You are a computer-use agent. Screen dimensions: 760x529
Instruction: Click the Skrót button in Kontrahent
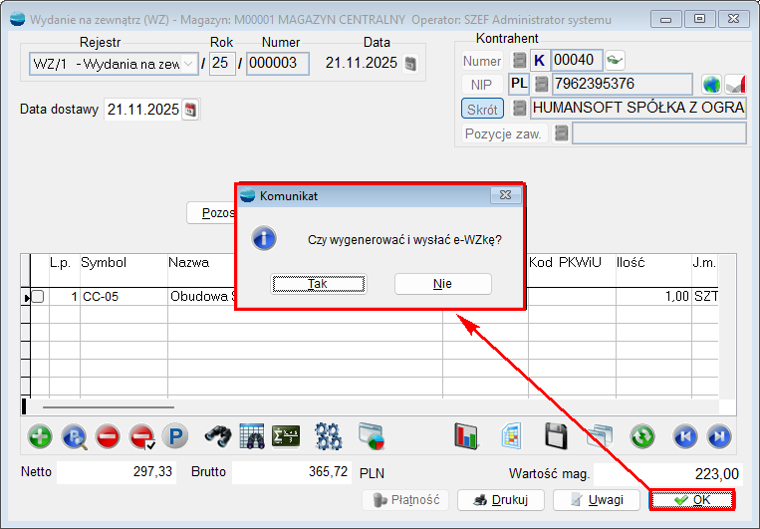(x=483, y=109)
